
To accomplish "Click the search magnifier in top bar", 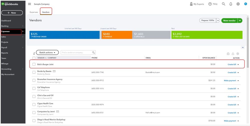I will (x=223, y=4).
